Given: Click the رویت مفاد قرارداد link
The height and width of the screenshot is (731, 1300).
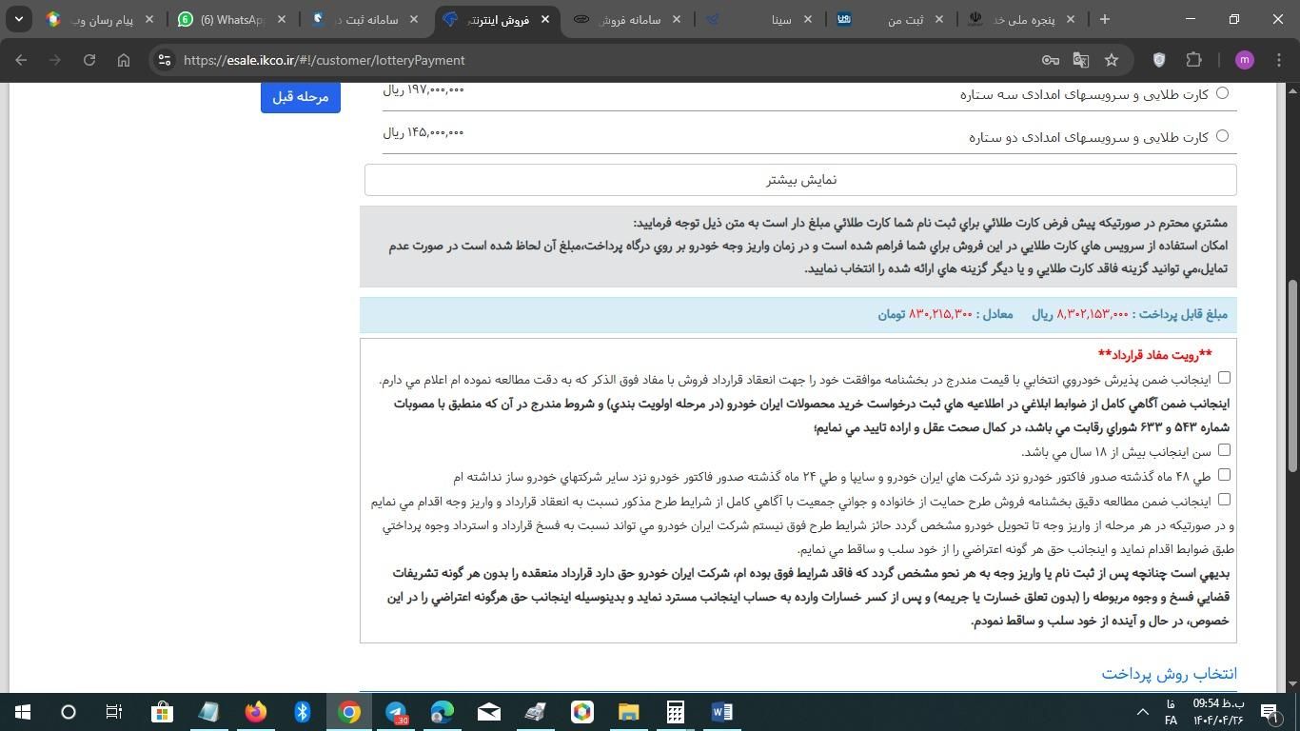Looking at the screenshot, I should 1154,355.
